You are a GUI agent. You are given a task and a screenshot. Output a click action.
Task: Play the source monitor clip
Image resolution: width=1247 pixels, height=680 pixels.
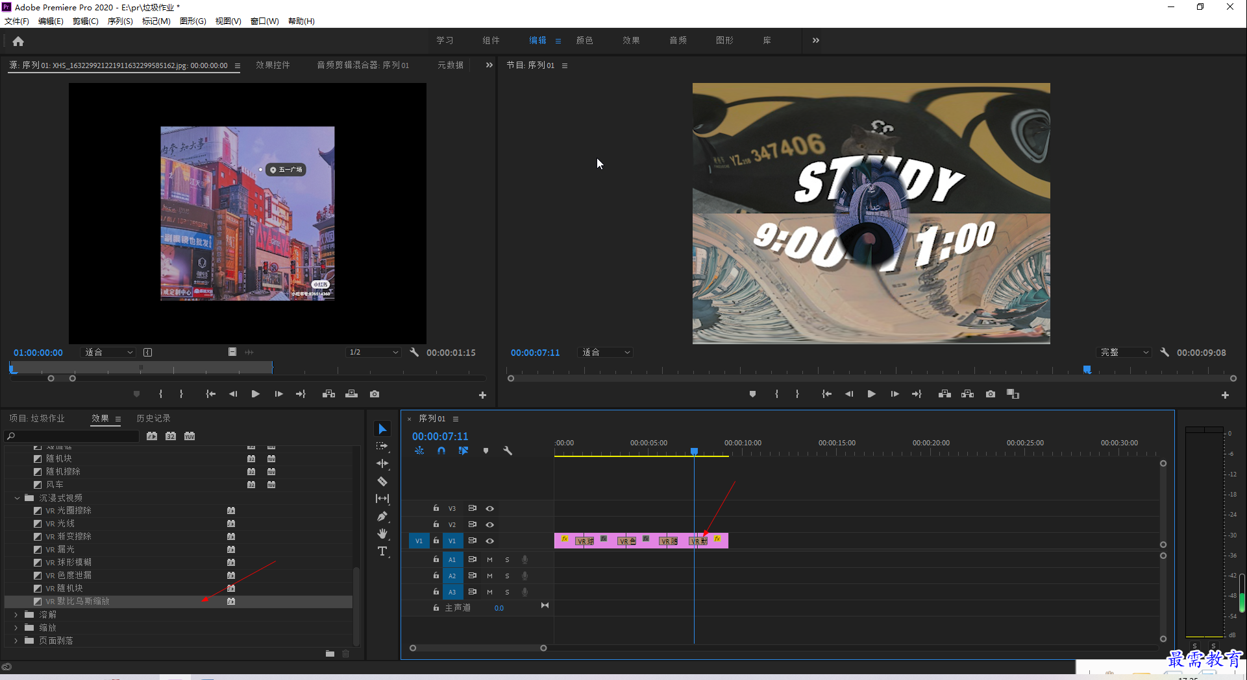(255, 394)
